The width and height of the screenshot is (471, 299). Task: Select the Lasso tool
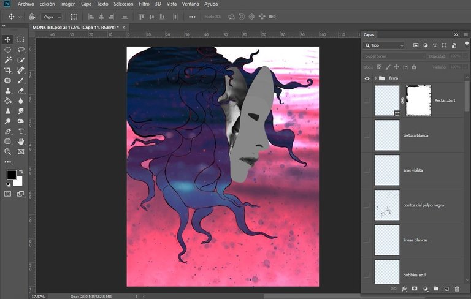click(21, 50)
